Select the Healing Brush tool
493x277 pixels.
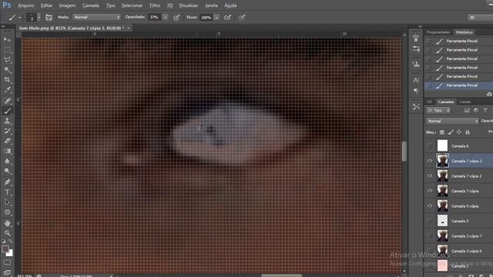7,101
